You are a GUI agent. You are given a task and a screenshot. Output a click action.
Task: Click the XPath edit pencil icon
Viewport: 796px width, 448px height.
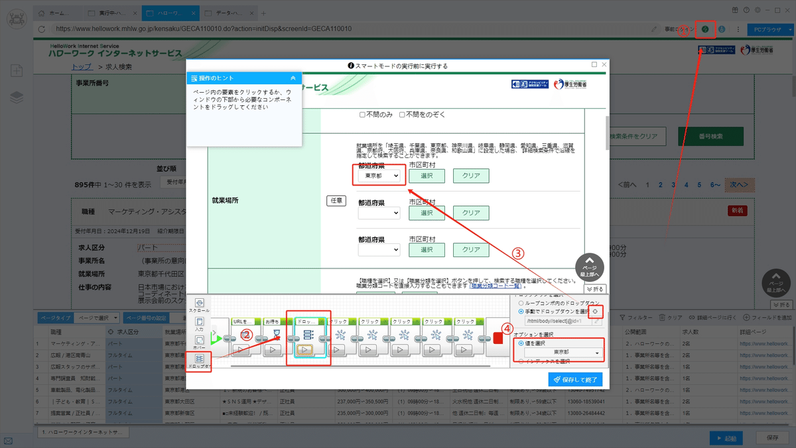[596, 321]
